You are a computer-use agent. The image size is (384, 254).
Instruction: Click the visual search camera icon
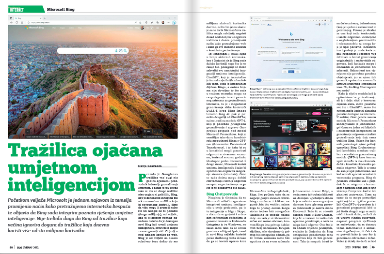pos(121,51)
